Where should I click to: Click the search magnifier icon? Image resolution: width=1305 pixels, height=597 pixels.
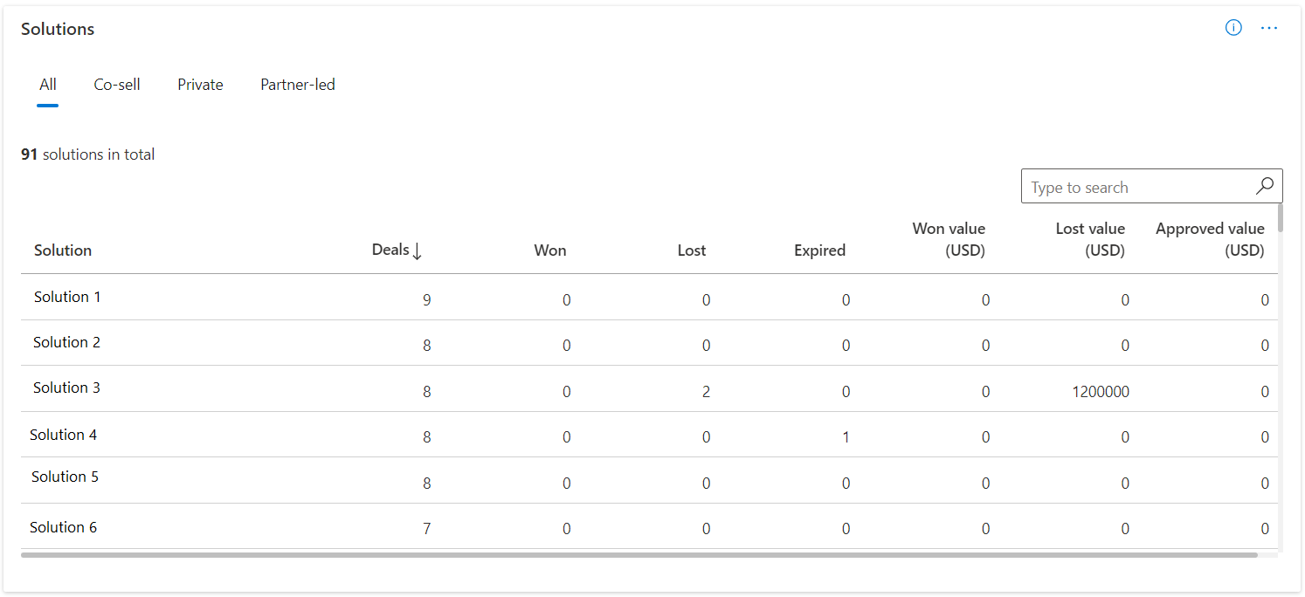coord(1264,186)
